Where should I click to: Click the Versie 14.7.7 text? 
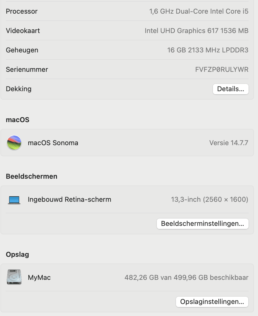coord(229,143)
